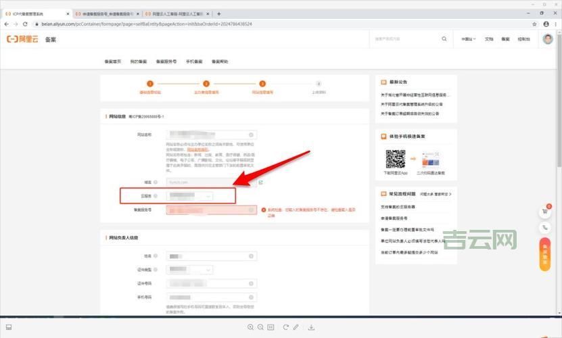562x338 pixels.
Task: Click the rotate icon in bottom toolbar
Action: 284,327
